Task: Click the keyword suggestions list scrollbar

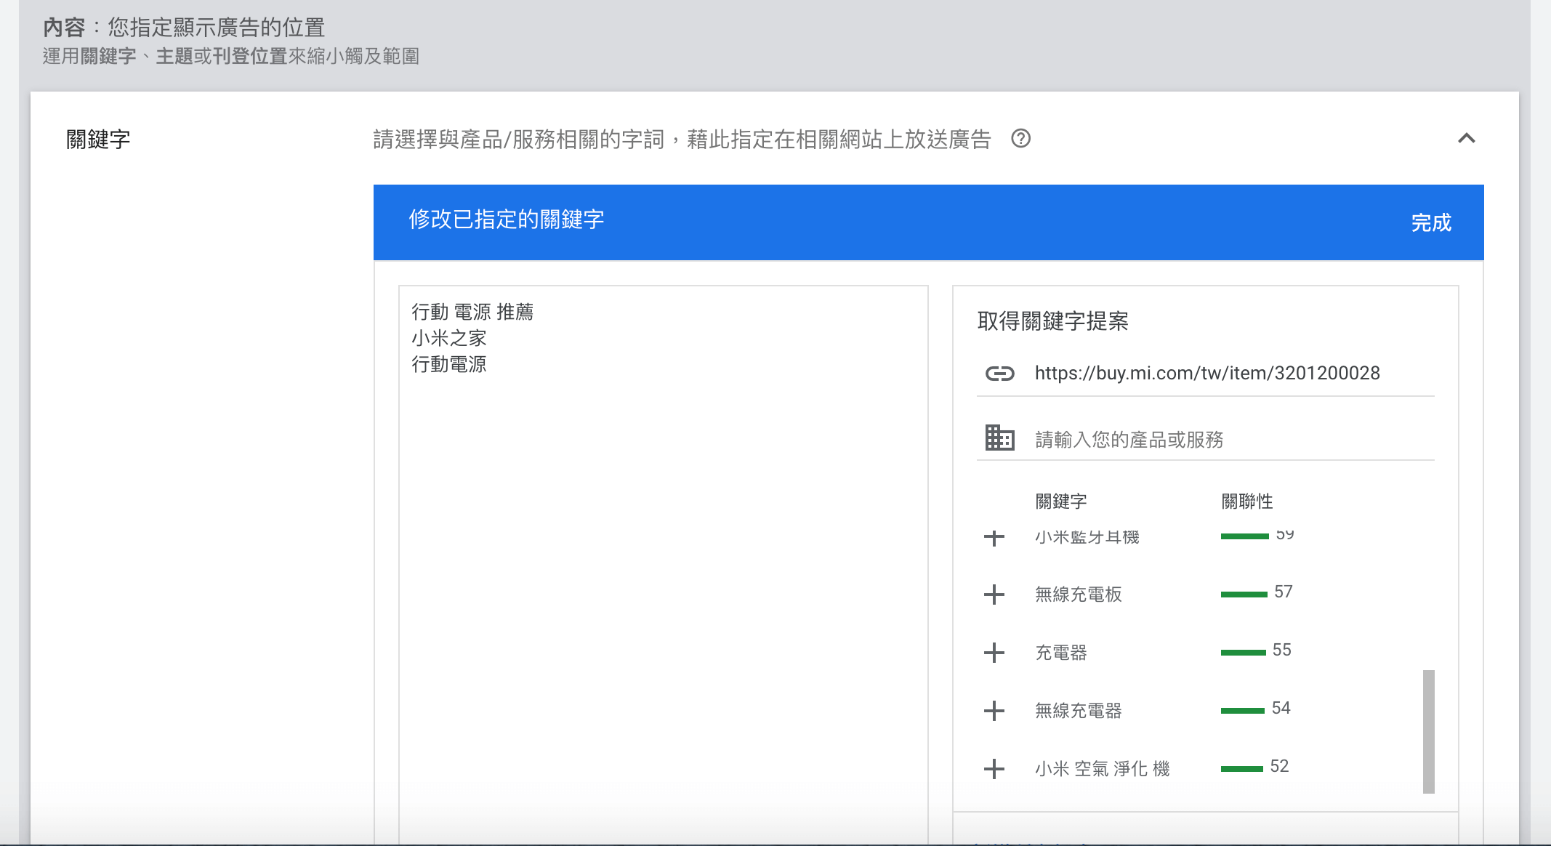Action: [1428, 731]
